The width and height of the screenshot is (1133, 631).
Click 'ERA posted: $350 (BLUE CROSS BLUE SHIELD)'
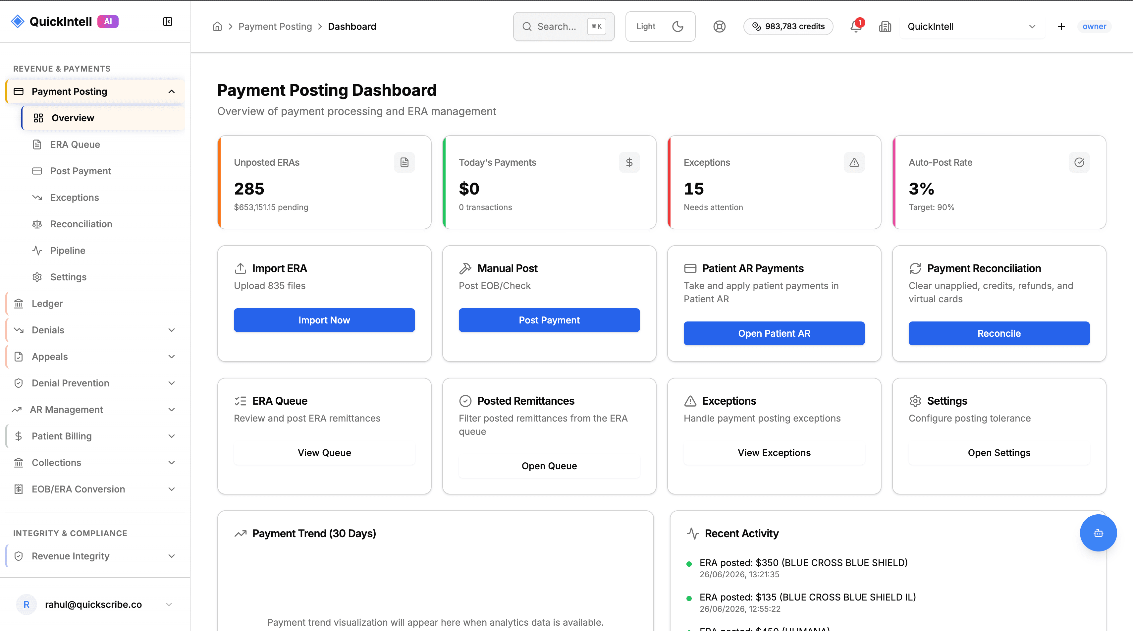[x=803, y=562]
